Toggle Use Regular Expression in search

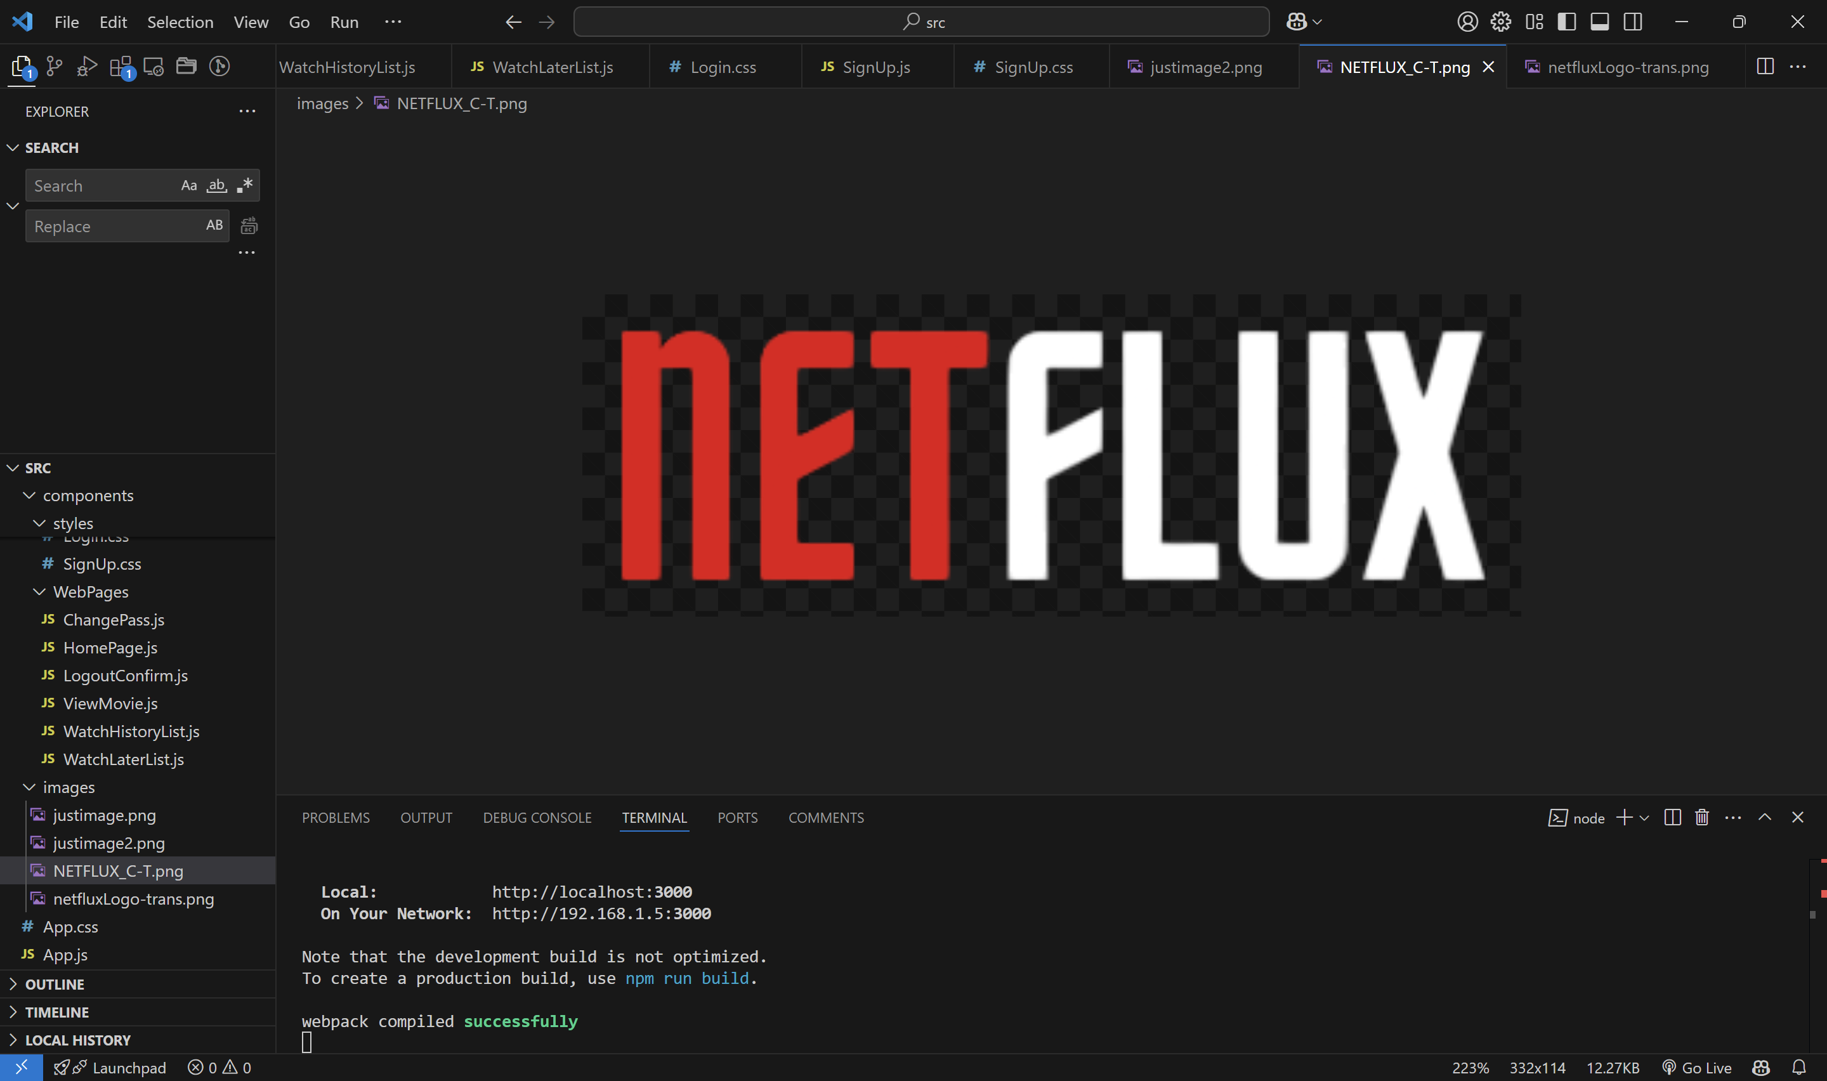(245, 185)
